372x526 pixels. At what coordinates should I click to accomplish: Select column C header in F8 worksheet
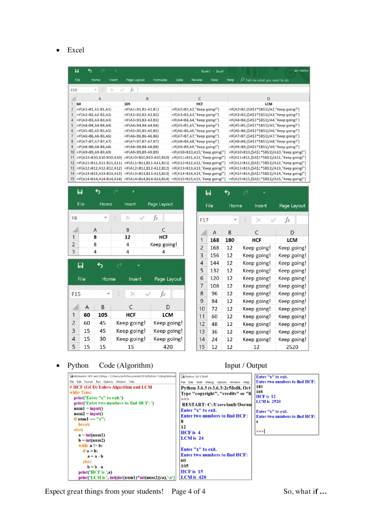click(164, 230)
